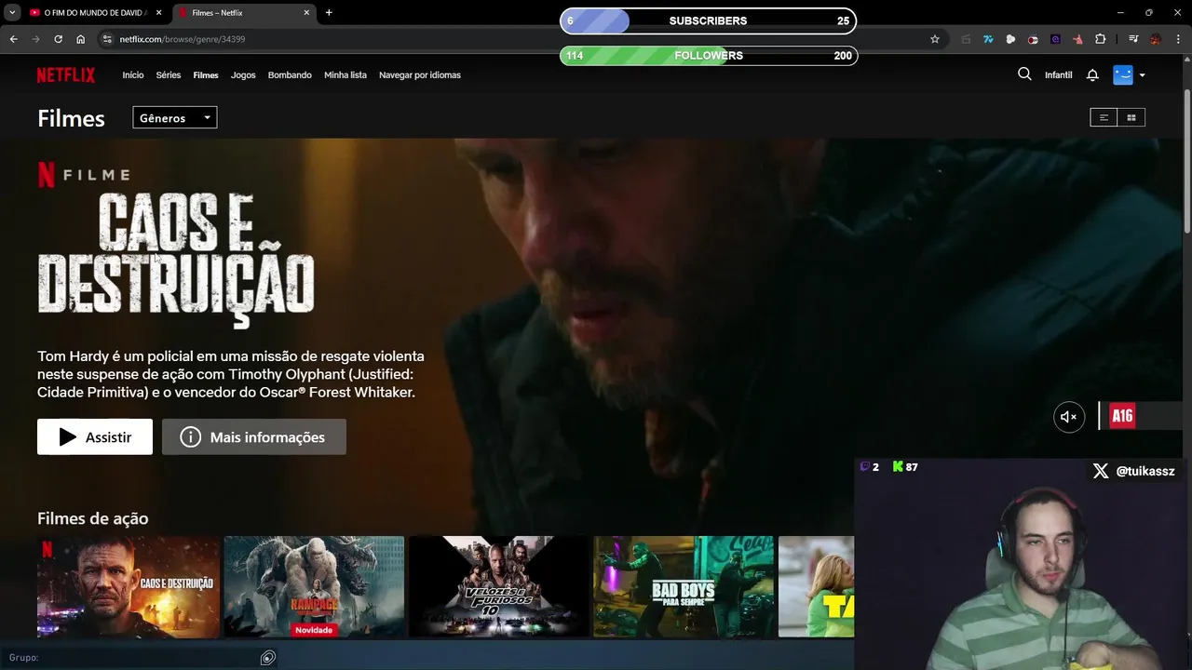Open tab search dropdown arrow
This screenshot has height=670, width=1192.
tap(12, 13)
